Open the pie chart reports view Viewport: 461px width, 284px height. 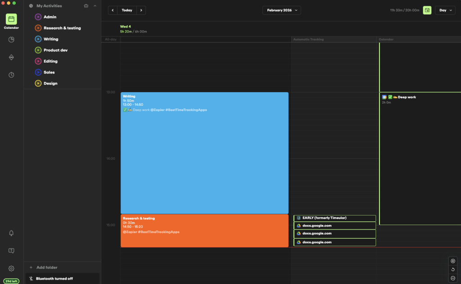click(11, 40)
